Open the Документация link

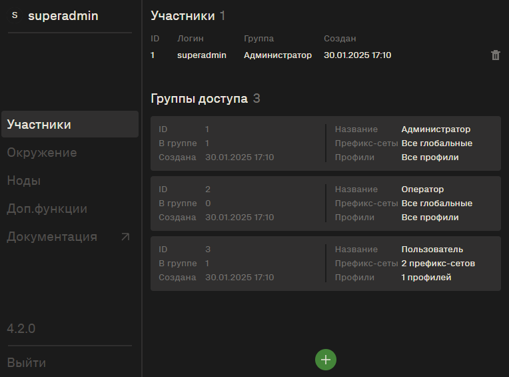(x=52, y=237)
